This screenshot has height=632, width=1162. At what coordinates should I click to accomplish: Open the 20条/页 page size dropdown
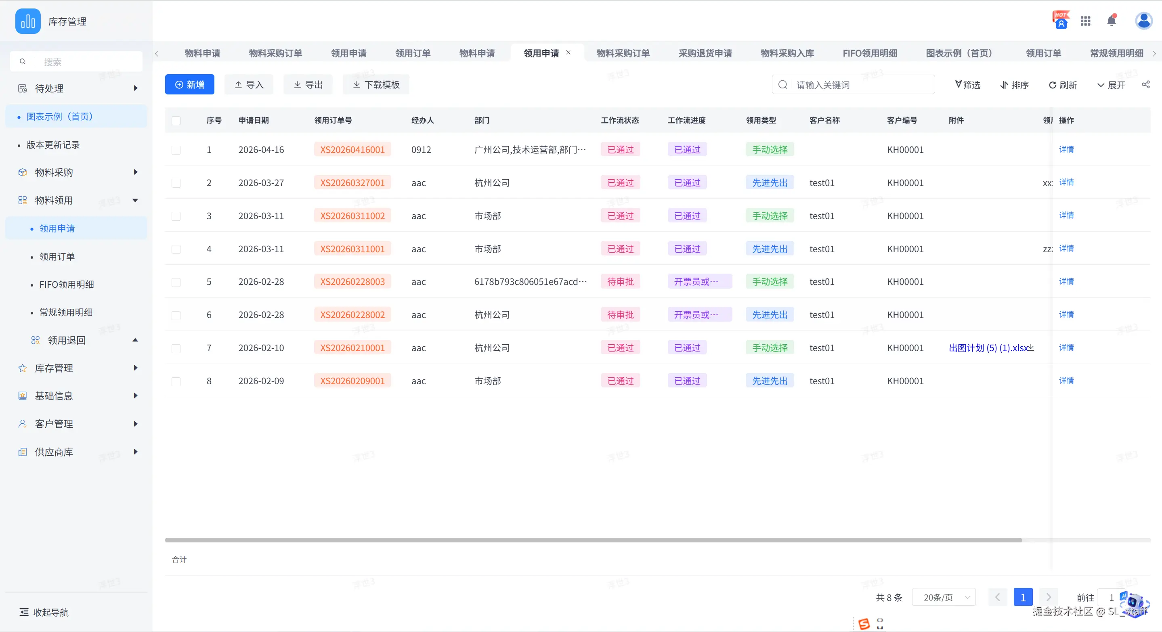click(x=944, y=597)
